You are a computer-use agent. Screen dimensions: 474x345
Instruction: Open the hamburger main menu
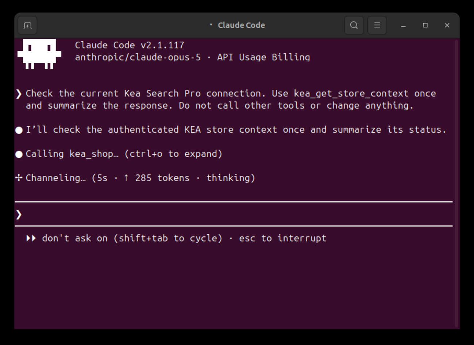click(x=377, y=25)
